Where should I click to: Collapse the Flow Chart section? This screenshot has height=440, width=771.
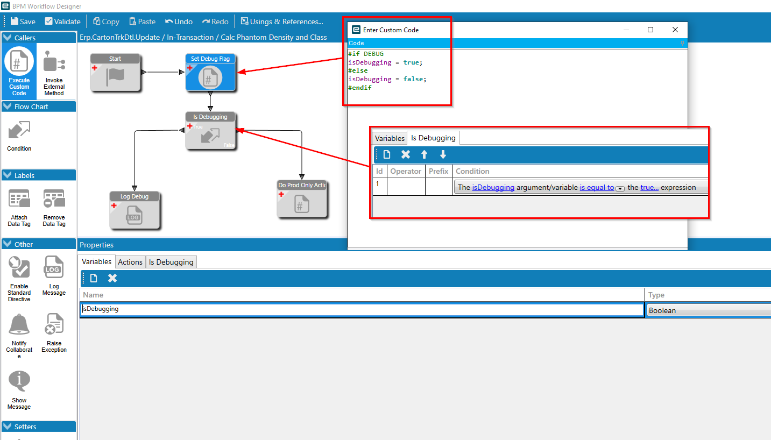pos(8,107)
